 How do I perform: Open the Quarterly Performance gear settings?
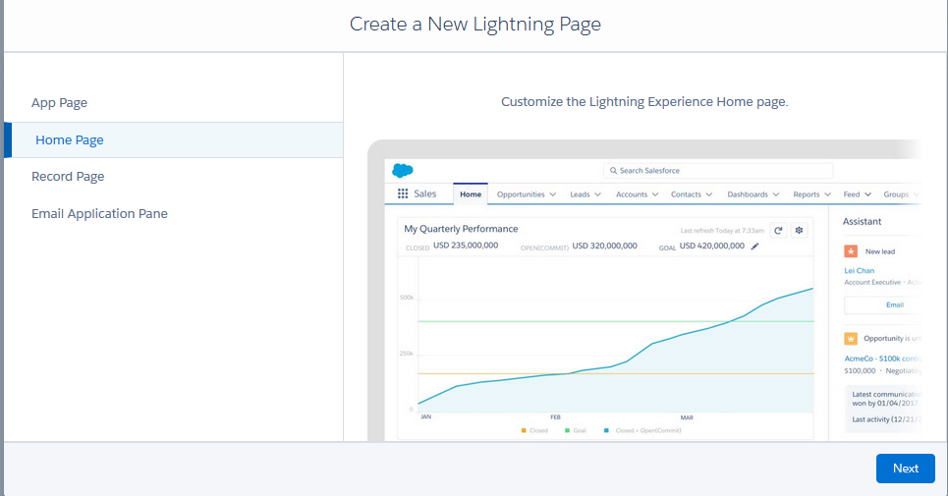[799, 230]
